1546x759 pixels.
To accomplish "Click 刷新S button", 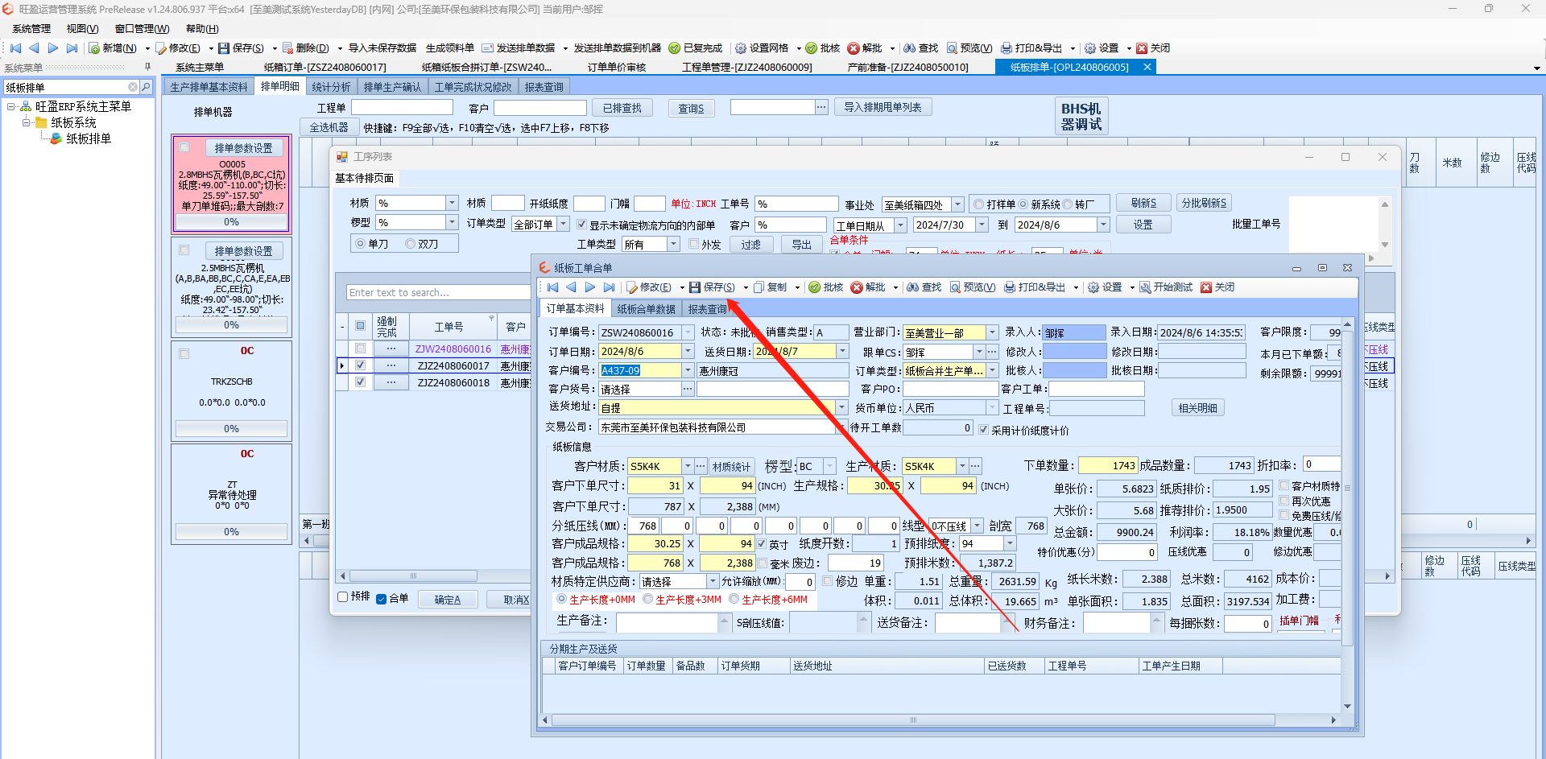I will (1143, 203).
